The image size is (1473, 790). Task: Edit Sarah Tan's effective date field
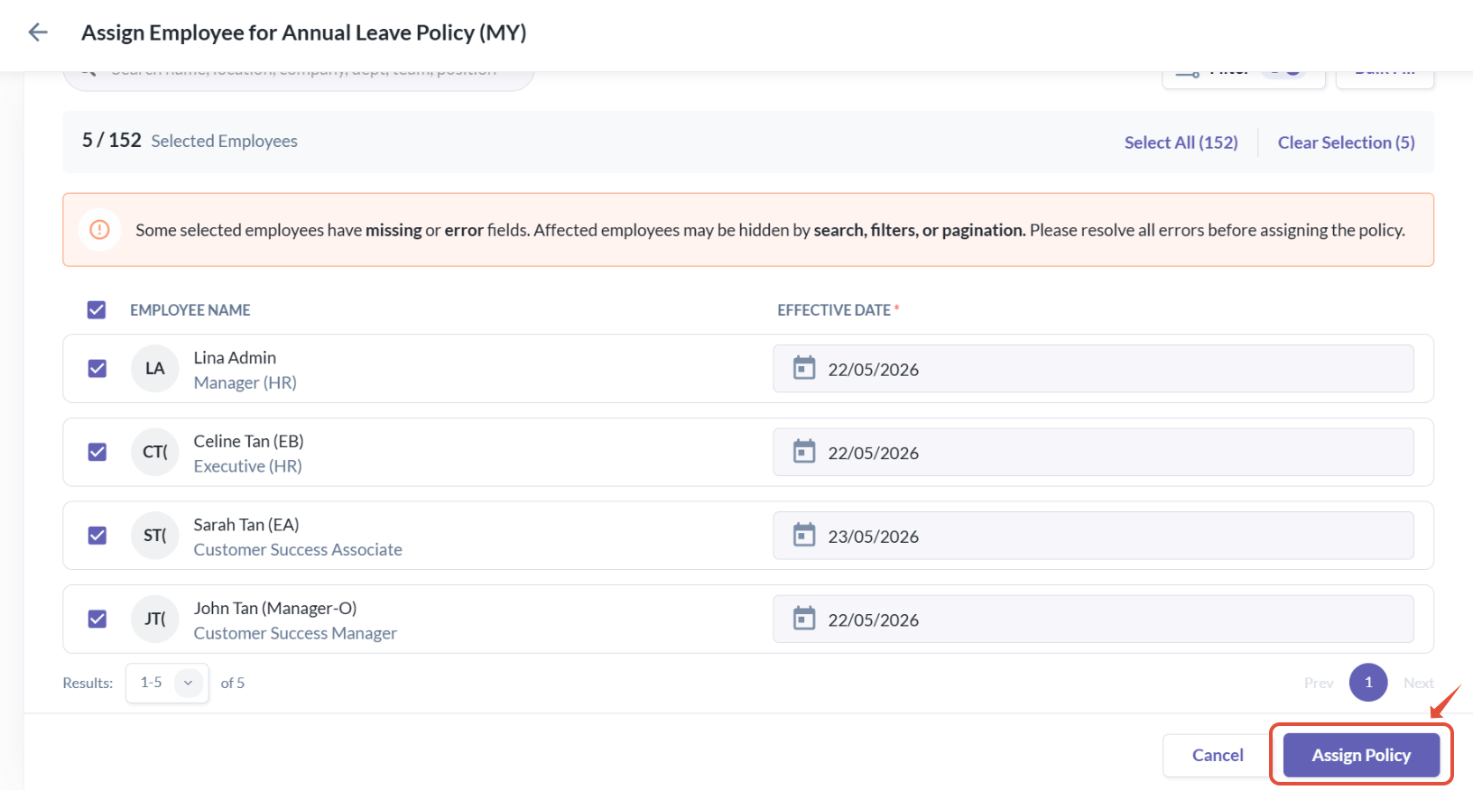(1093, 536)
